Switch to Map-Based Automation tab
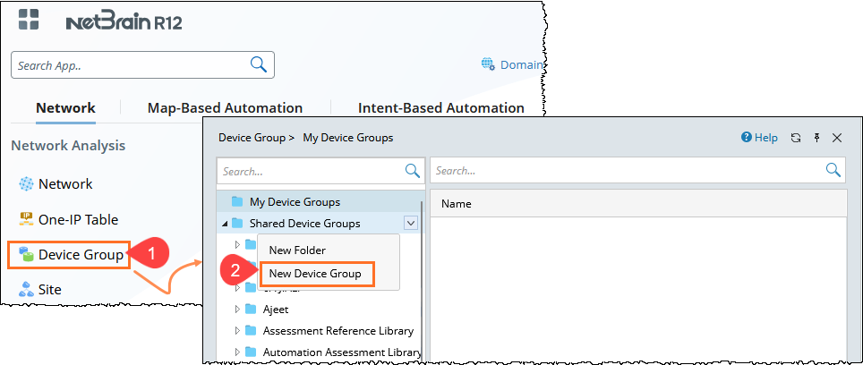 pos(225,108)
